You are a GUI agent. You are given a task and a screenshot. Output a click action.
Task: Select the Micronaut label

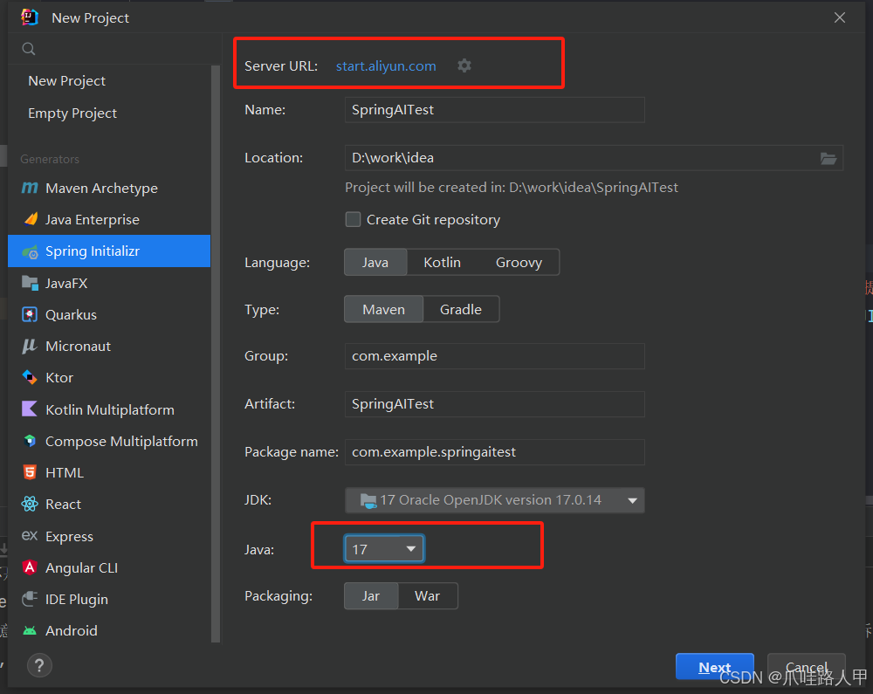tap(78, 347)
